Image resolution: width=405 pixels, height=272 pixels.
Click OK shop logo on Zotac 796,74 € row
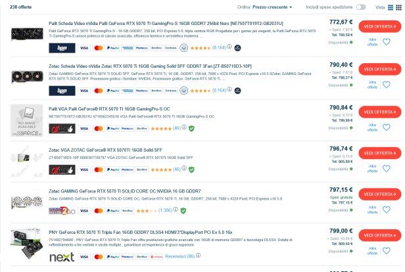coord(62,170)
